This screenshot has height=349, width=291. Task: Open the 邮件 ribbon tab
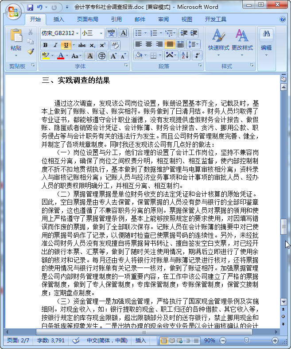pyautogui.click(x=140, y=19)
